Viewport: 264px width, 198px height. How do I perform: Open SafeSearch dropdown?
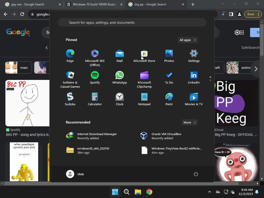250,48
